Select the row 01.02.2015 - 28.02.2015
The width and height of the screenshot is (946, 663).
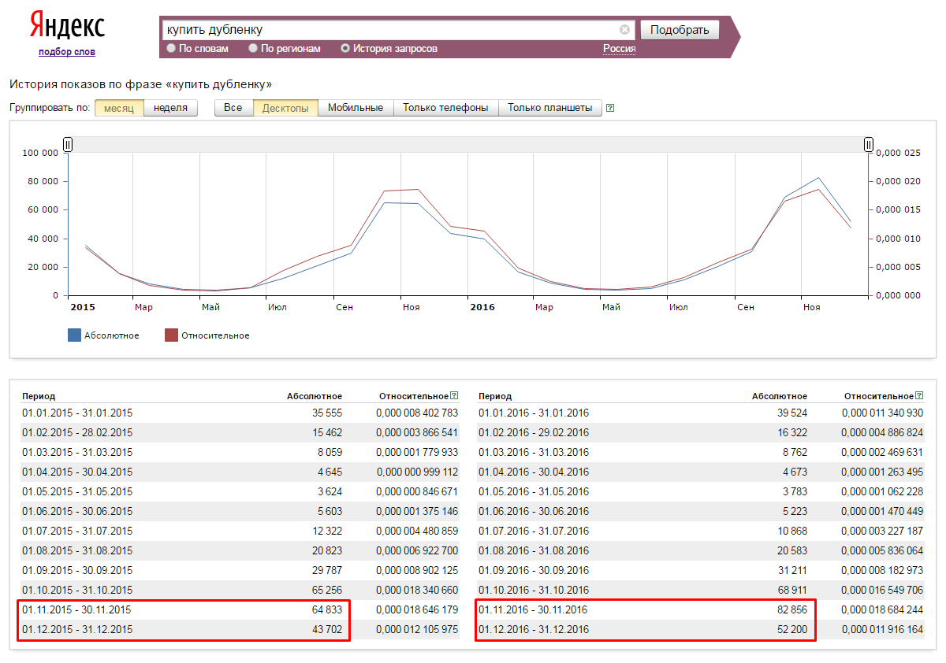click(240, 432)
